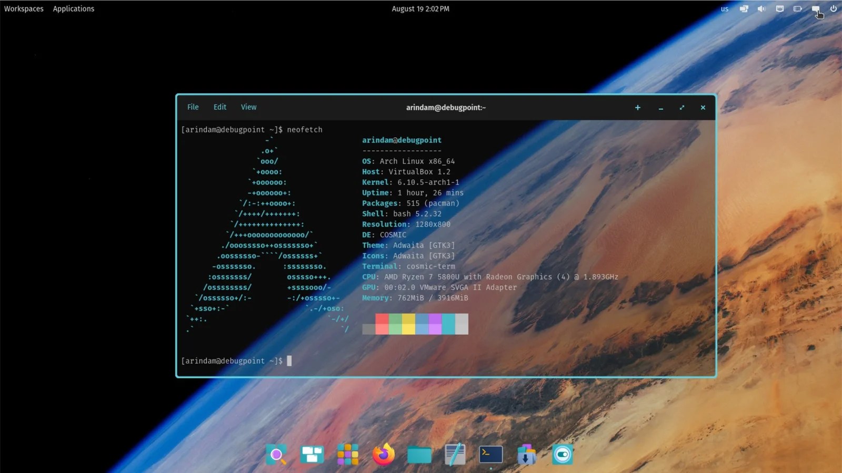Open the COSMIC Store download icon
Image resolution: width=842 pixels, height=473 pixels.
tap(526, 455)
